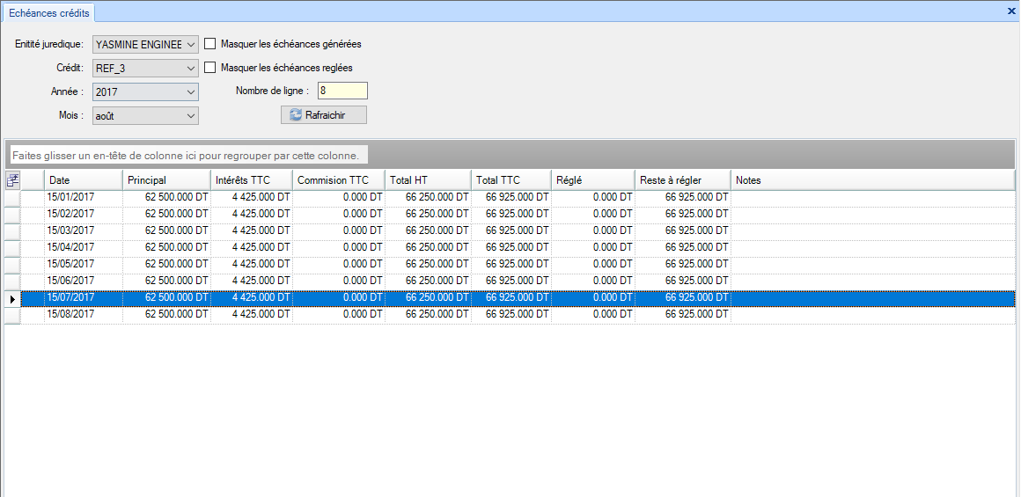Image resolution: width=1021 pixels, height=497 pixels.
Task: Click the Rafraichir button
Action: (323, 115)
